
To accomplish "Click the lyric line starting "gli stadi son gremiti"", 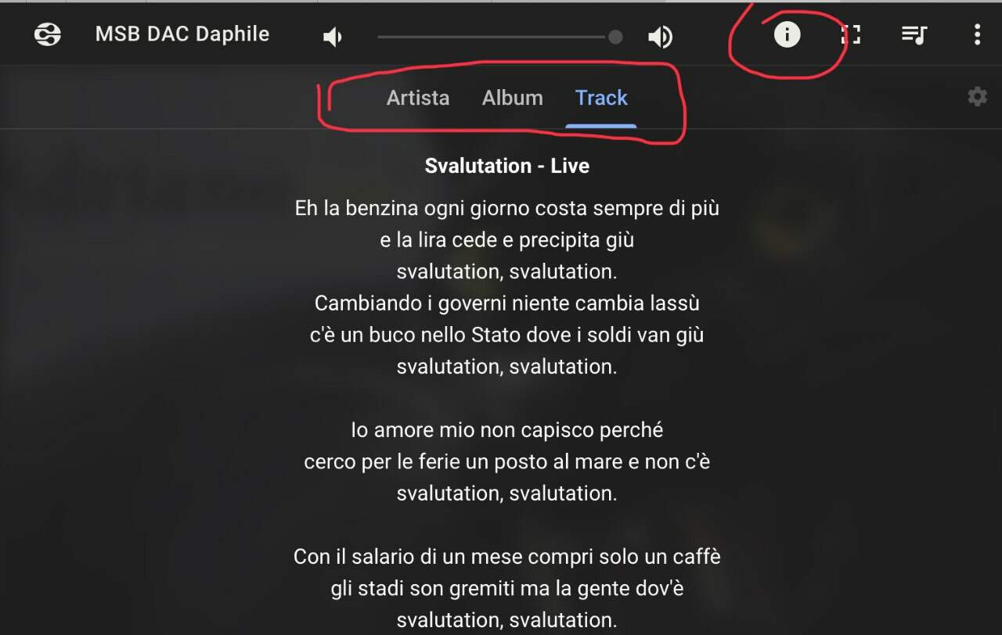I will tap(507, 588).
